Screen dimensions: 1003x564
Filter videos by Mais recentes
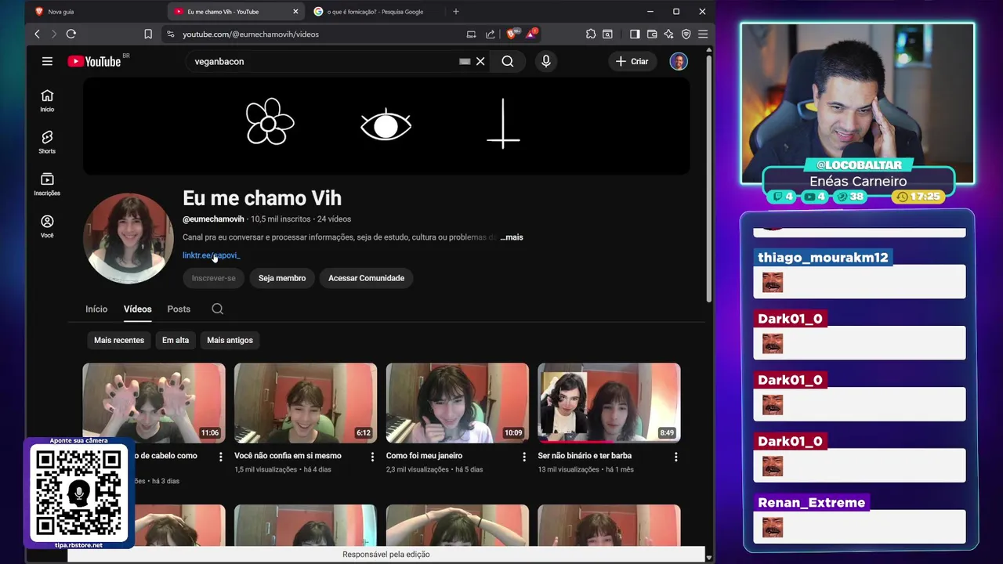click(119, 340)
